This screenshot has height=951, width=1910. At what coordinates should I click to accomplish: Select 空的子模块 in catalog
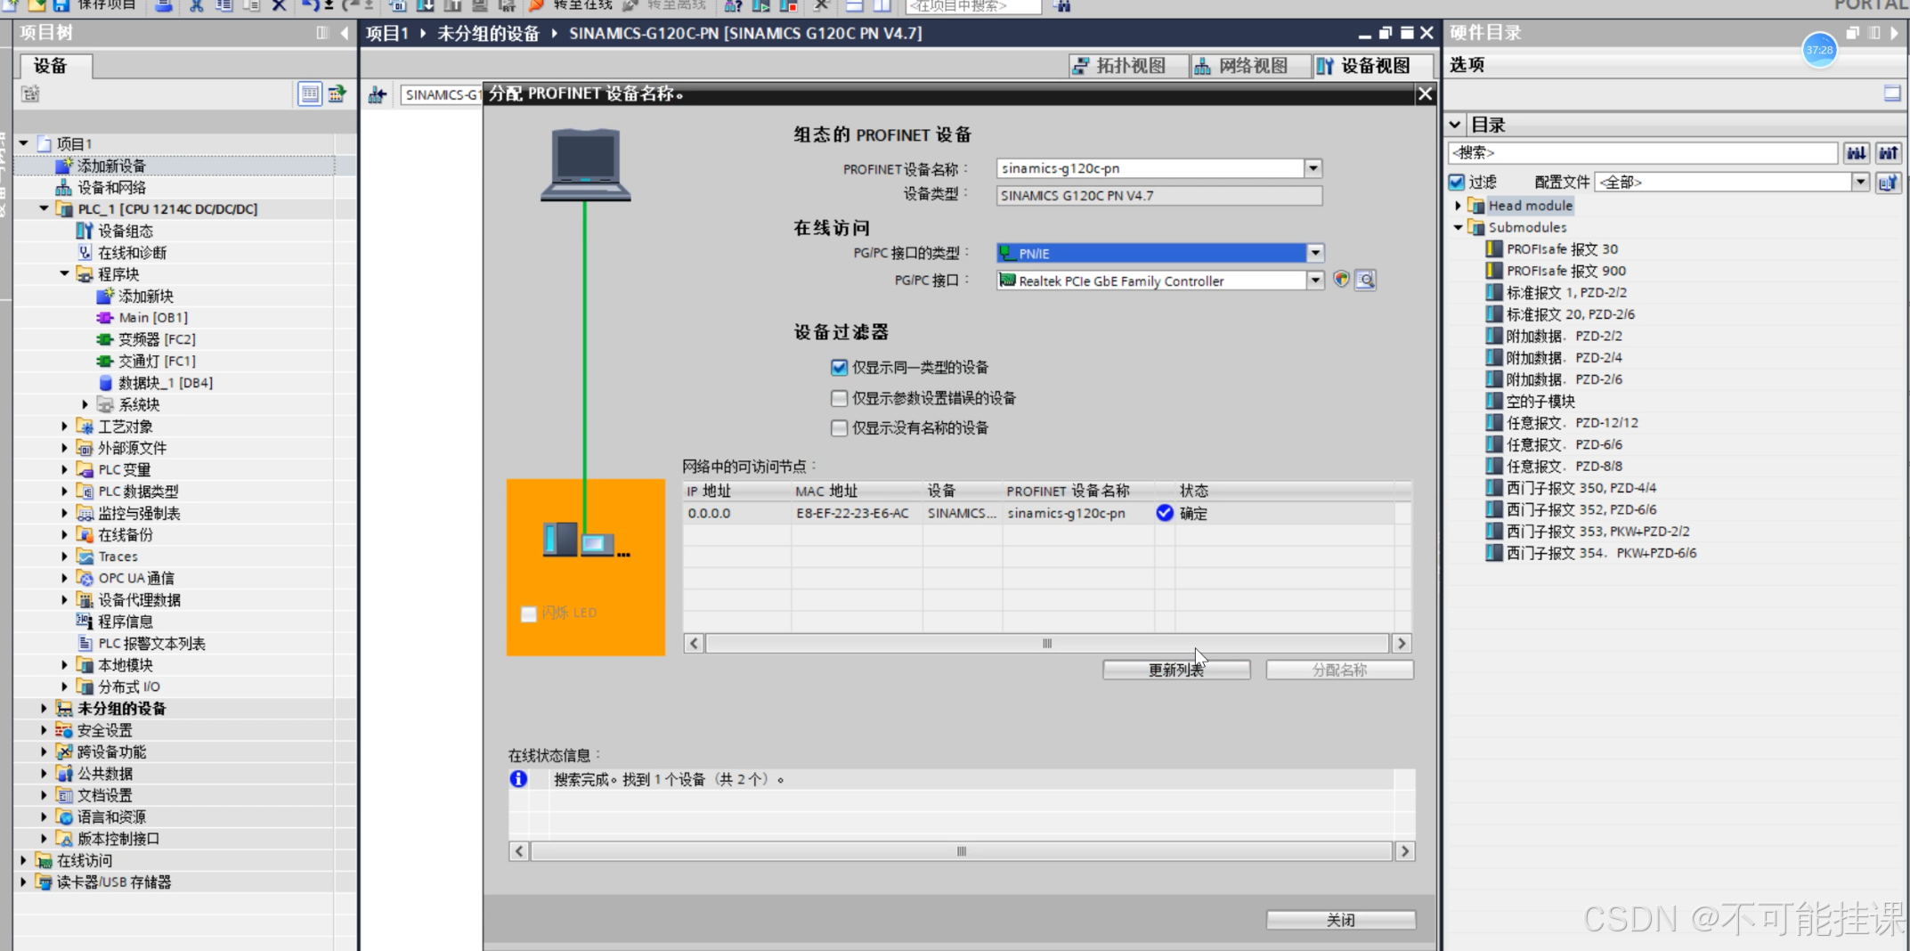[x=1540, y=401]
